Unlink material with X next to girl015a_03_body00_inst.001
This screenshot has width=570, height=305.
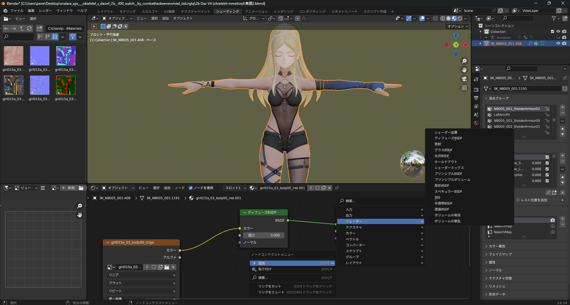329,188
